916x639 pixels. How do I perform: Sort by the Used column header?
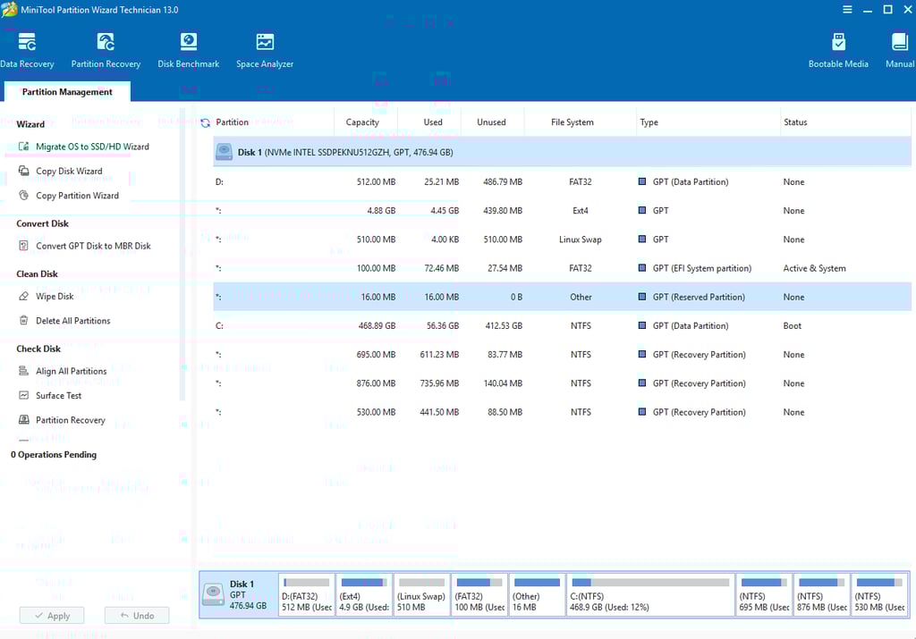(433, 122)
